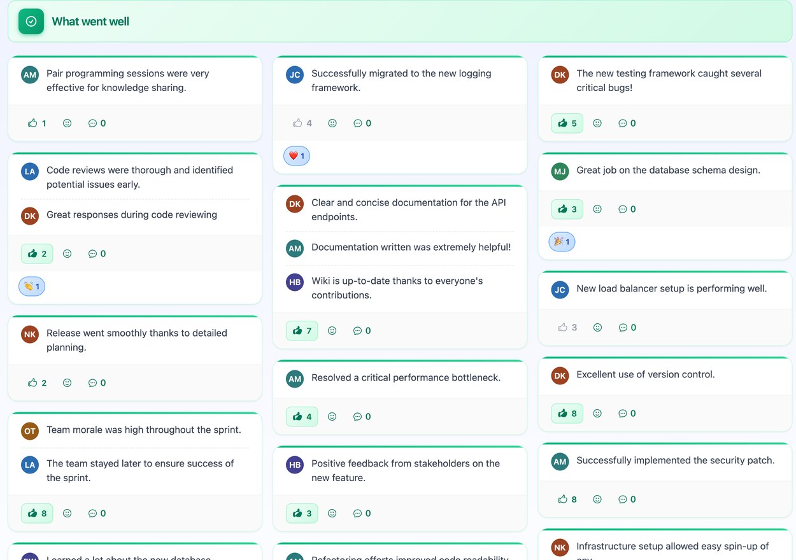Open comments on database schema design card

(x=627, y=209)
